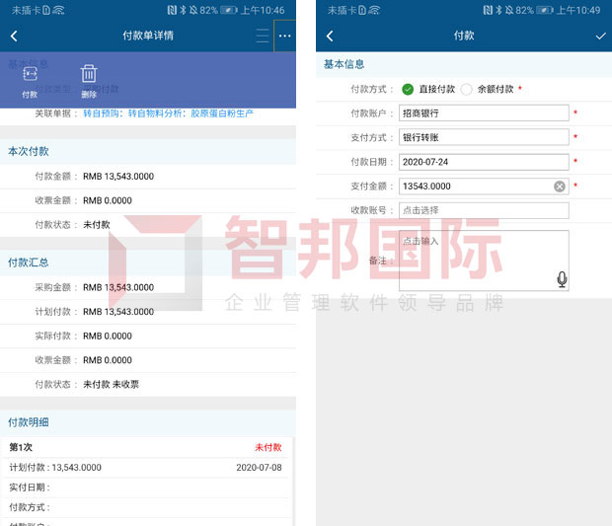
Task: Tap the hamburger list icon in 付款单详情 header
Action: tap(262, 36)
